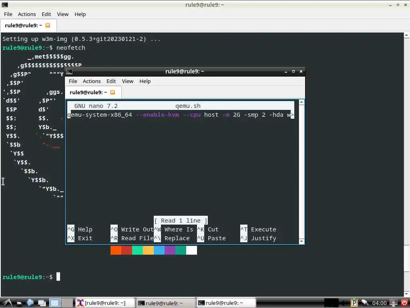Close the front nano terminal window

pos(301,71)
